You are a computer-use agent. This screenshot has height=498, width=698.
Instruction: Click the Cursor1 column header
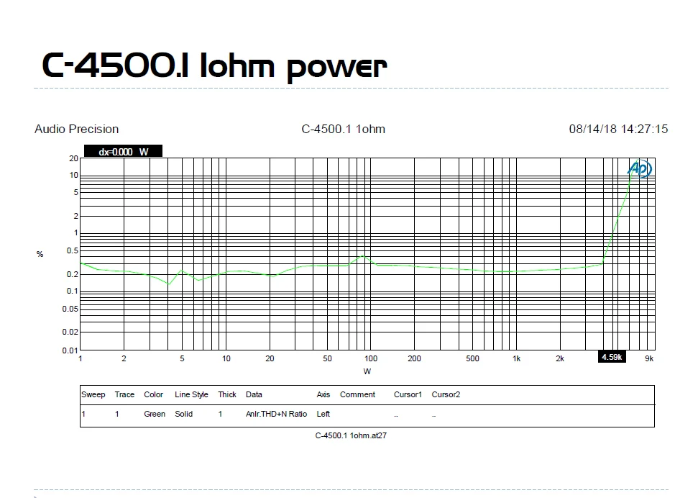coord(408,394)
